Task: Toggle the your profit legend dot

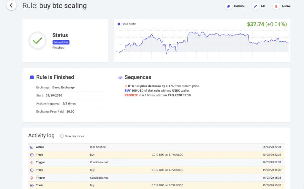Action: (118, 24)
